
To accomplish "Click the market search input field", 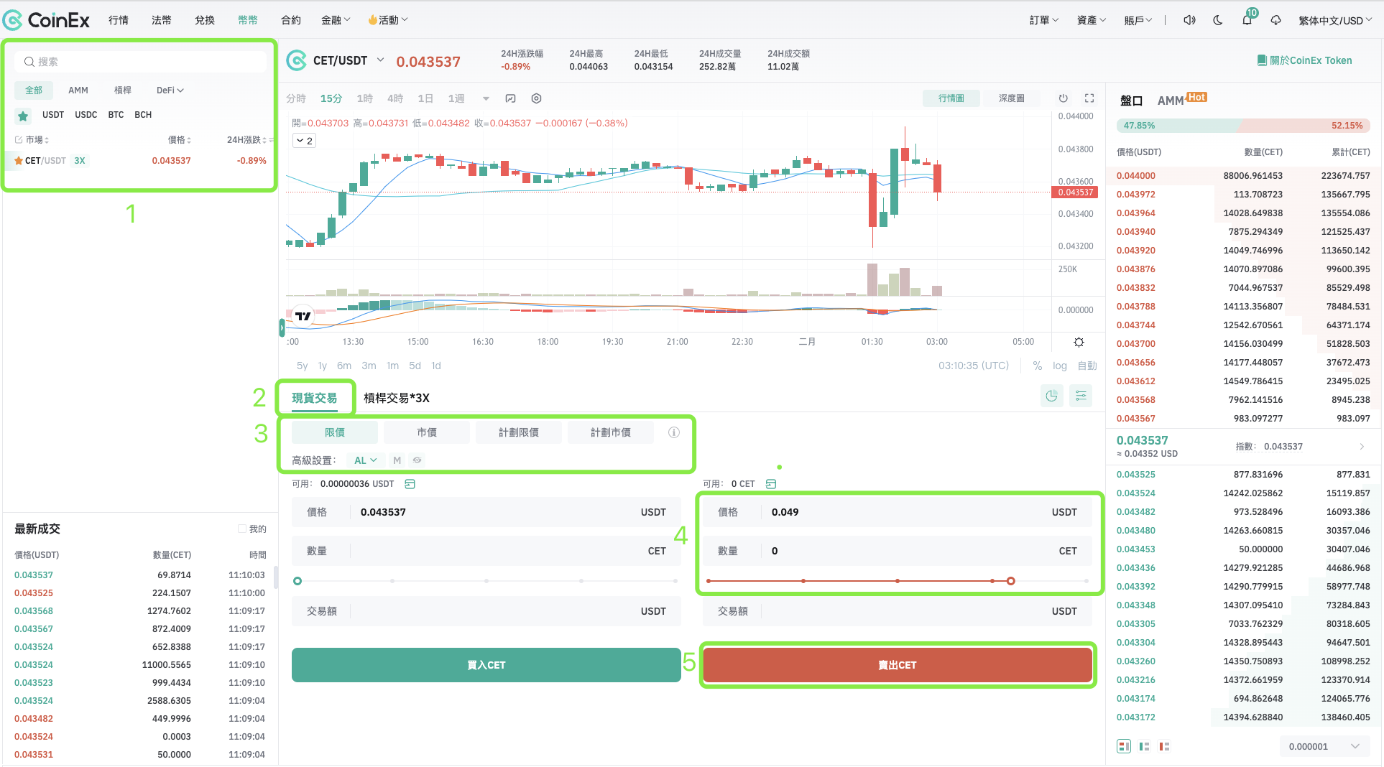I will click(141, 62).
